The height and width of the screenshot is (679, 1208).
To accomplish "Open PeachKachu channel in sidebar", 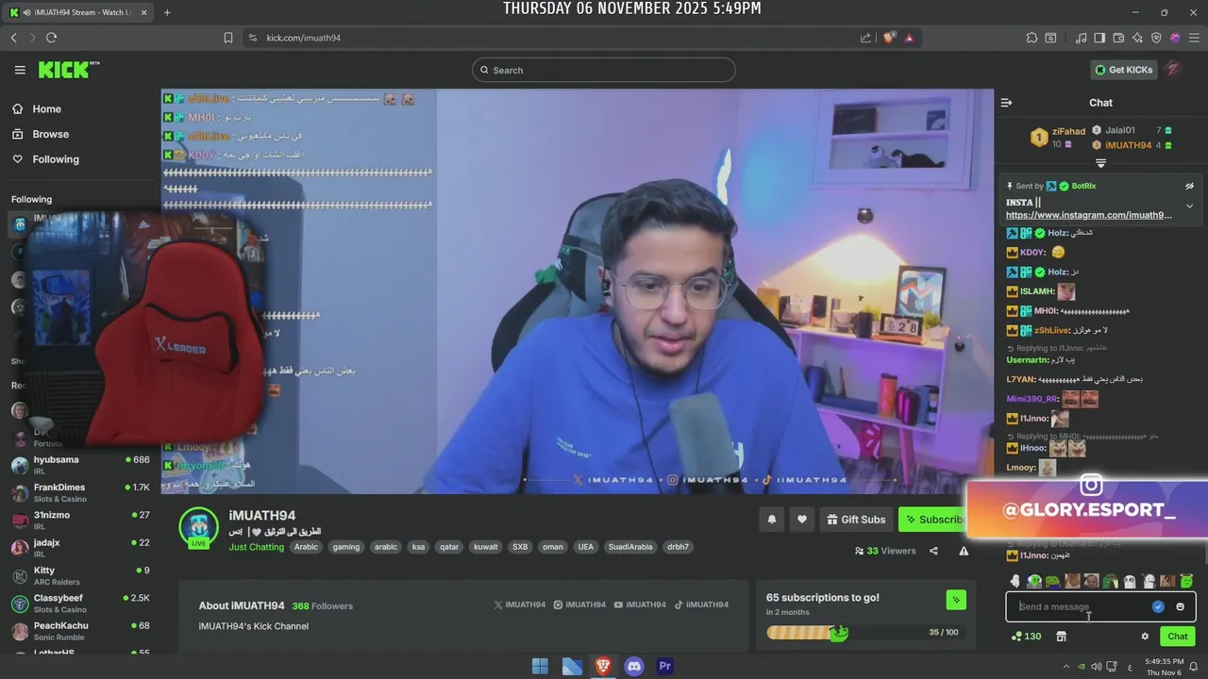I will pos(80,631).
